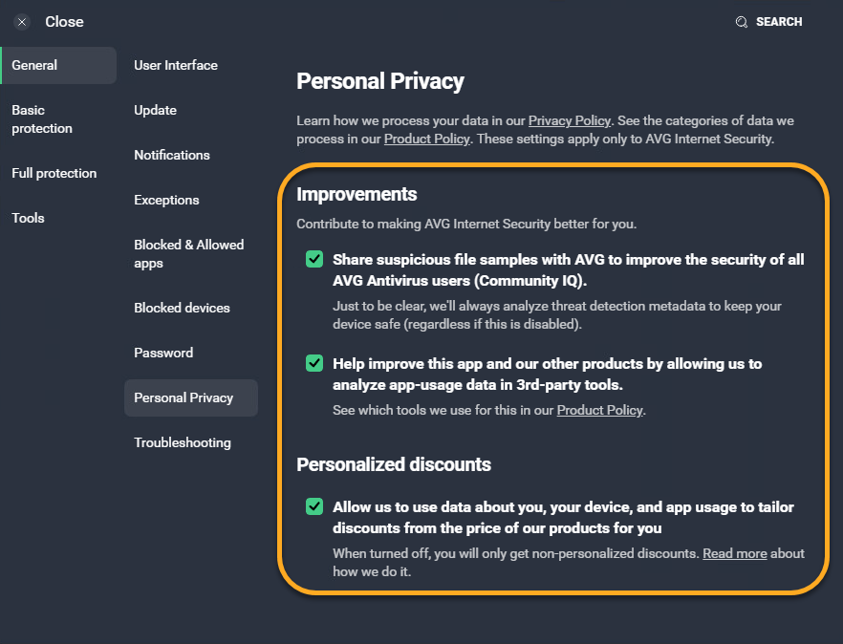Click the Search magnifier icon
This screenshot has width=843, height=644.
741,22
